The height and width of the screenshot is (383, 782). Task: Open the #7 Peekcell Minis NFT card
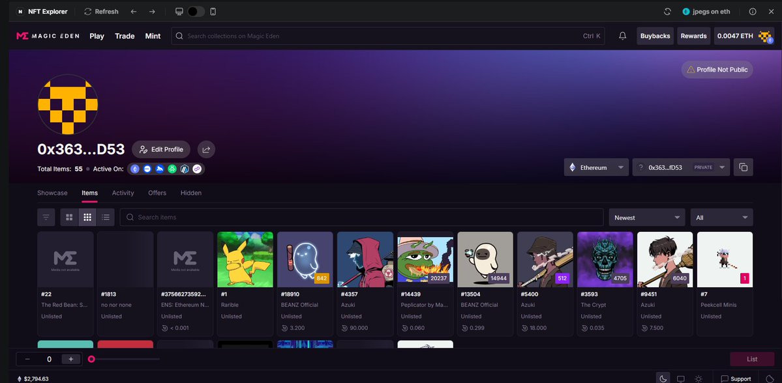(x=725, y=284)
